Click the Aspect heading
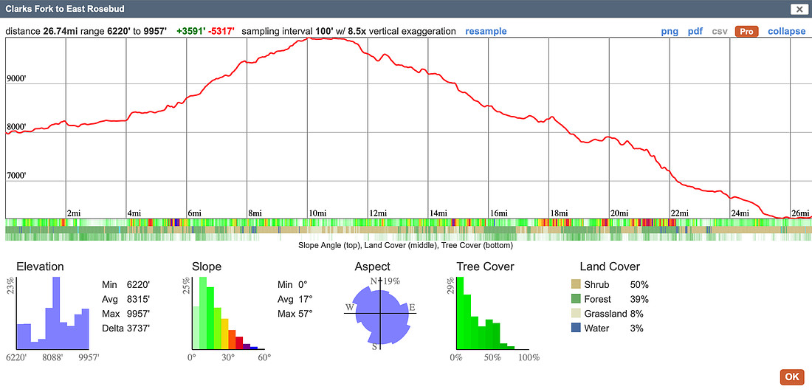This screenshot has width=812, height=392. click(372, 267)
